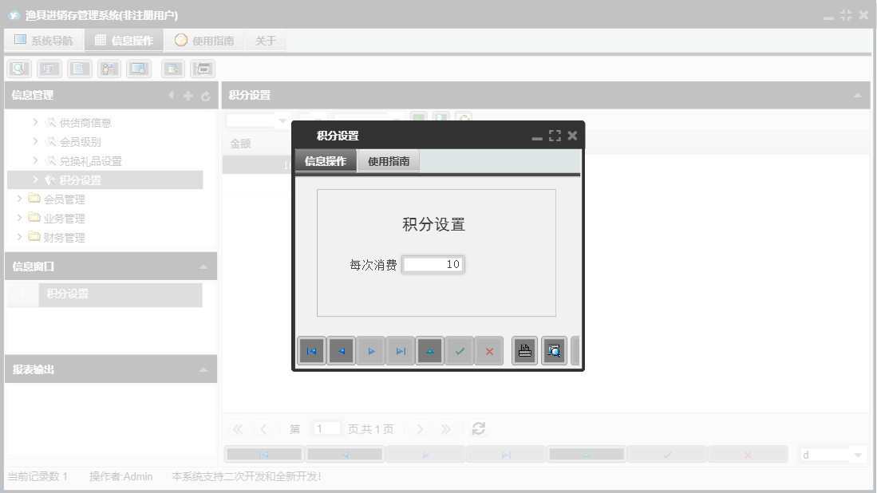Click the user chart icon on the toolbar
The height and width of the screenshot is (493, 877).
pos(109,69)
